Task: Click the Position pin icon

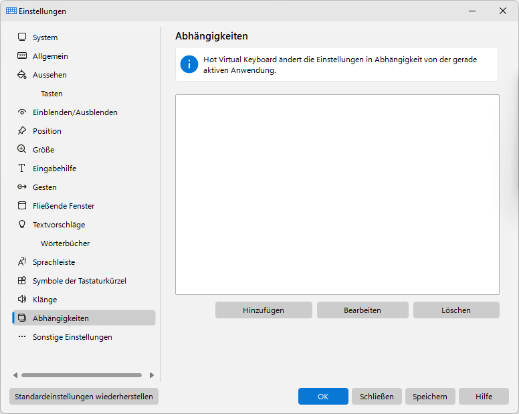Action: [x=22, y=130]
